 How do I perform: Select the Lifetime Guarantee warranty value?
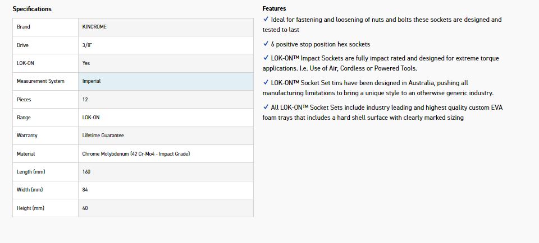coord(103,135)
